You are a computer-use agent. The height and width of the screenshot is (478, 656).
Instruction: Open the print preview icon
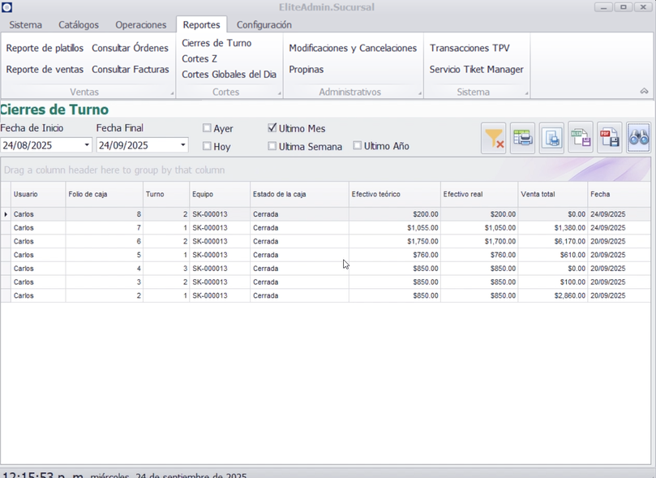tap(551, 139)
